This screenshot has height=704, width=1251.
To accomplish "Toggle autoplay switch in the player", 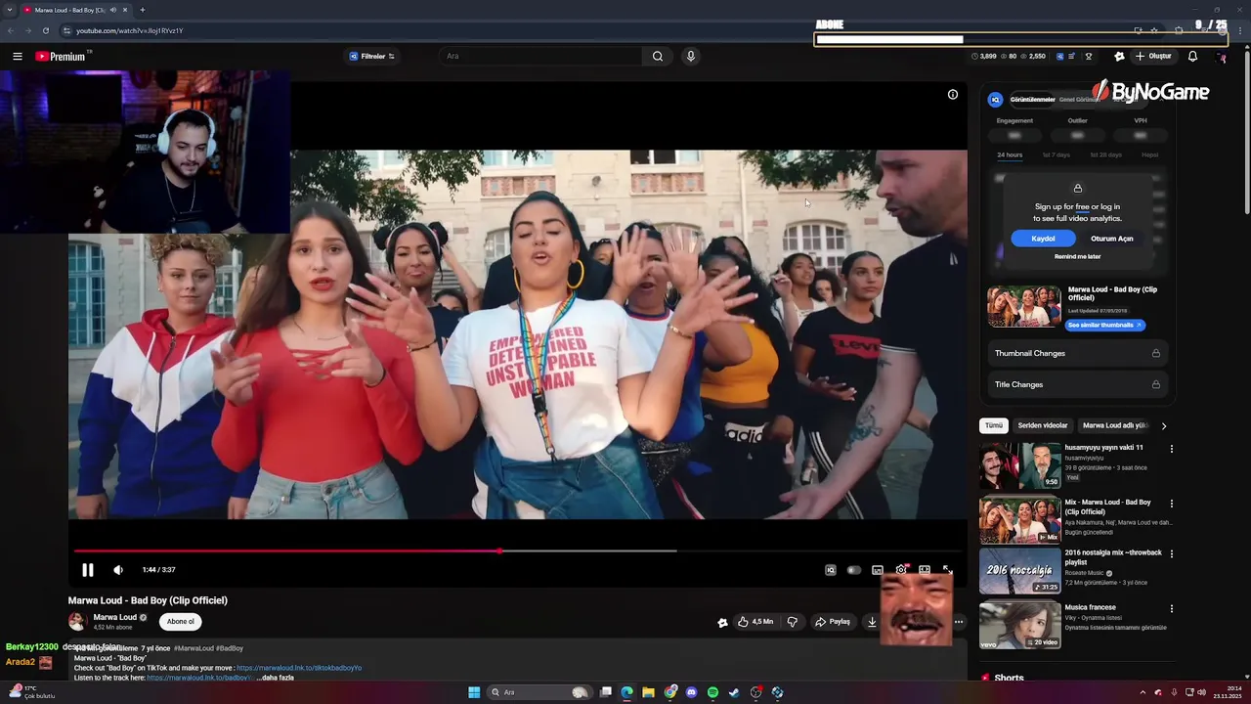I will pyautogui.click(x=854, y=570).
